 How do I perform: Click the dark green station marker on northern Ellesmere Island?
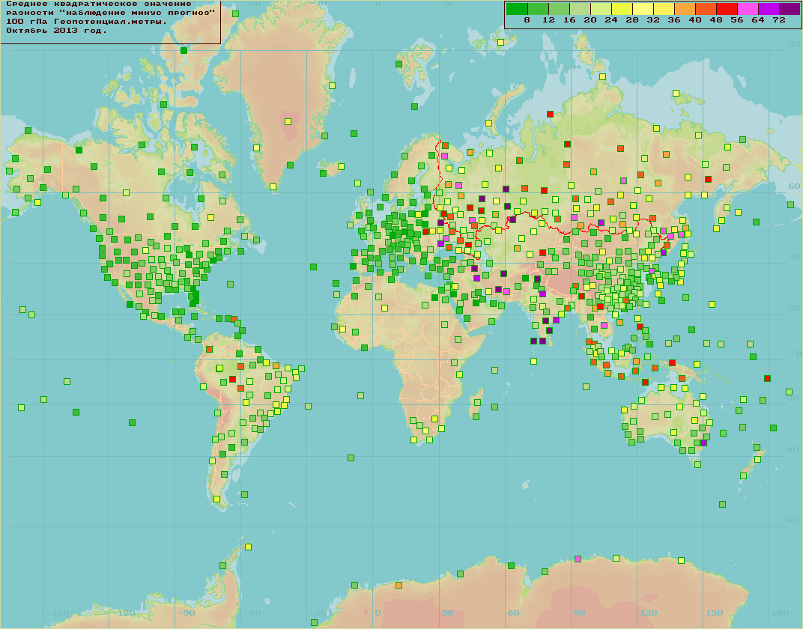tap(184, 50)
